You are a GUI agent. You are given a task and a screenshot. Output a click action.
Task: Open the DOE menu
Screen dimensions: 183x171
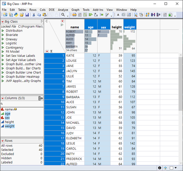click(x=52, y=10)
